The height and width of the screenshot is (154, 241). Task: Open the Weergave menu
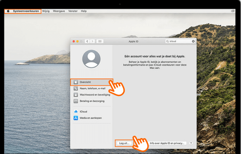(59, 11)
